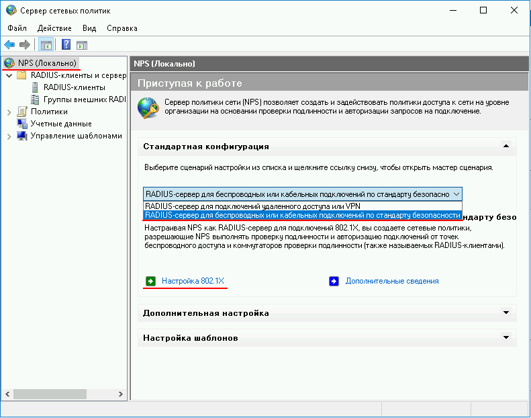The width and height of the screenshot is (531, 418).
Task: Click the Учетные данные icon
Action: coord(22,124)
